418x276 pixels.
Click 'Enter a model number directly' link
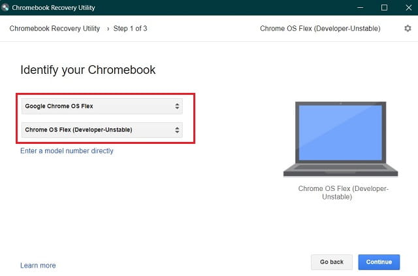coord(67,151)
